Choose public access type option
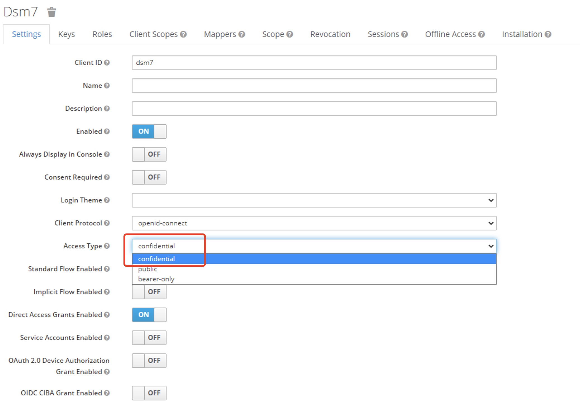Viewport: 580px width, 401px height. point(314,269)
